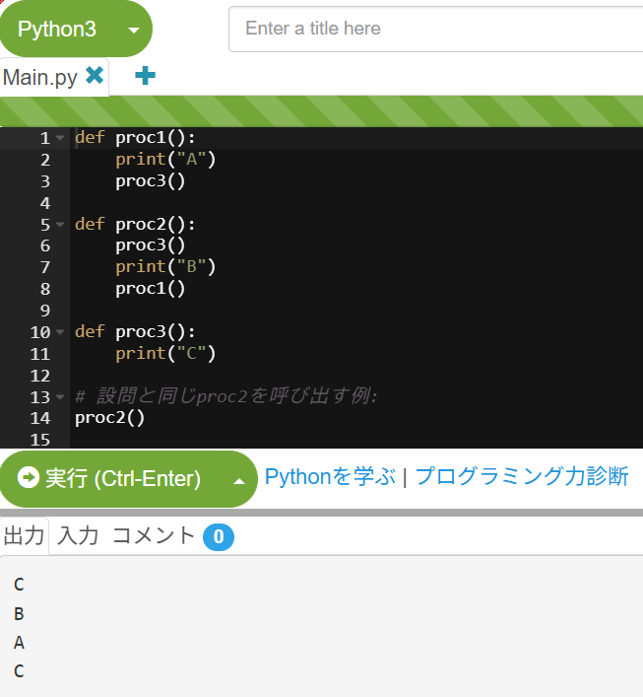Click output line B

click(19, 614)
